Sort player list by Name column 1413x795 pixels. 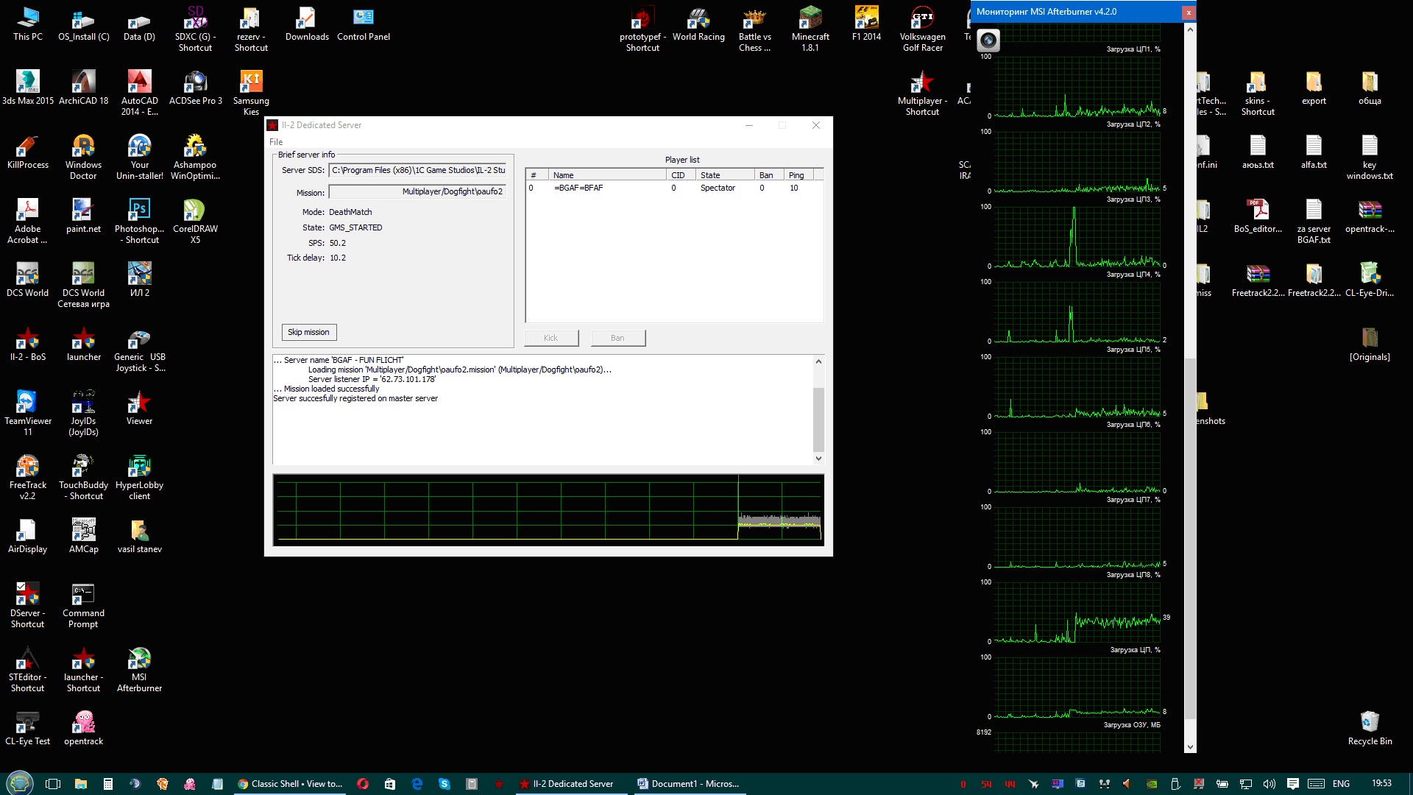point(607,175)
